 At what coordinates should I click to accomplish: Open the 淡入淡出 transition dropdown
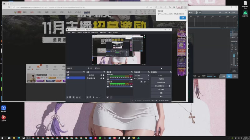pos(142,75)
